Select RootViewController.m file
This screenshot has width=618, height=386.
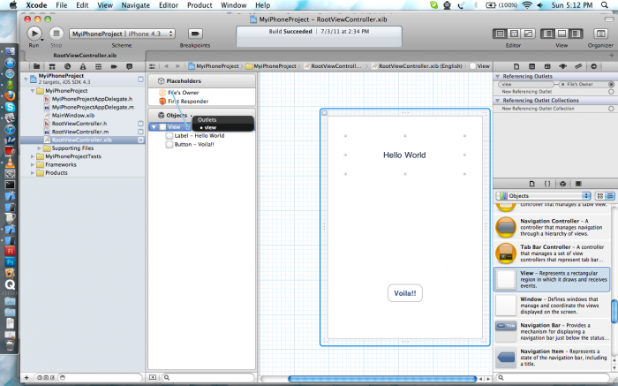[x=80, y=132]
